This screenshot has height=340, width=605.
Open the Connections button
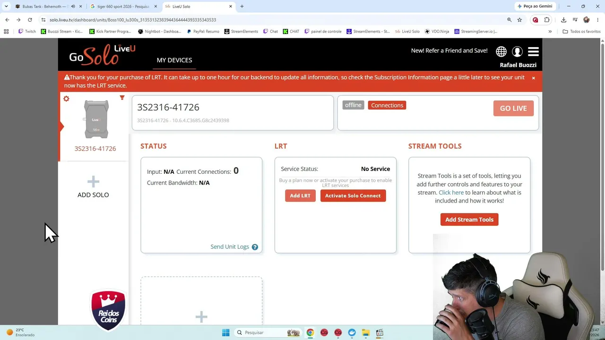[387, 105]
